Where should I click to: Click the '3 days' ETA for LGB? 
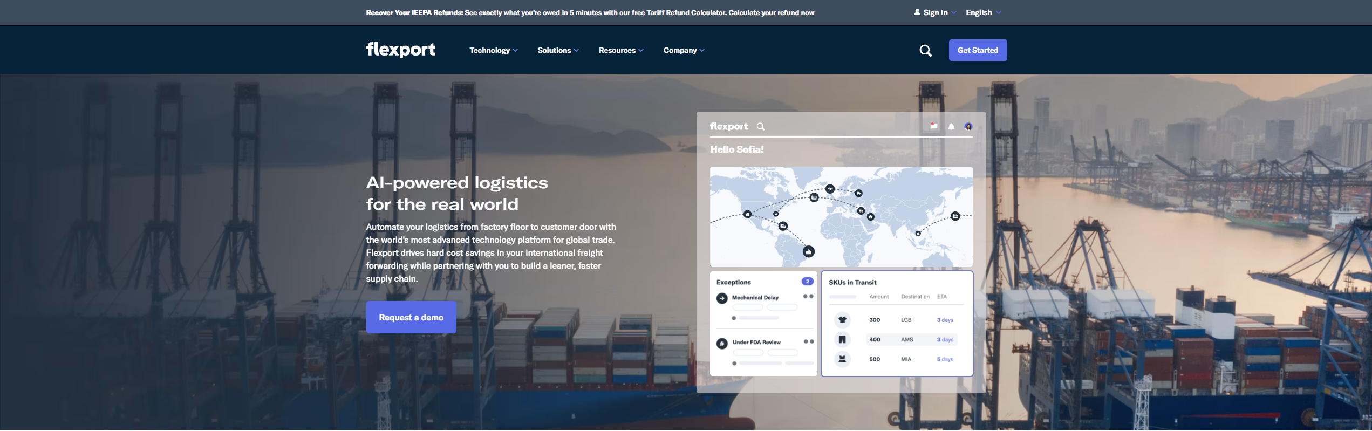point(945,320)
